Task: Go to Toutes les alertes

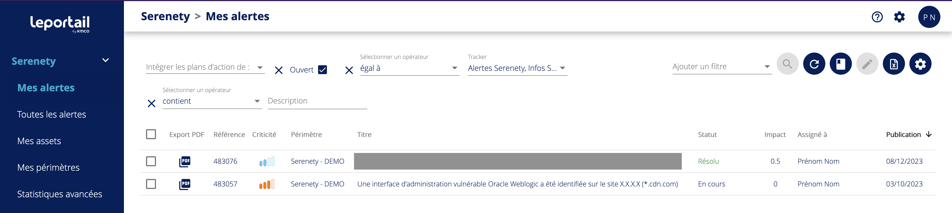Action: [51, 115]
